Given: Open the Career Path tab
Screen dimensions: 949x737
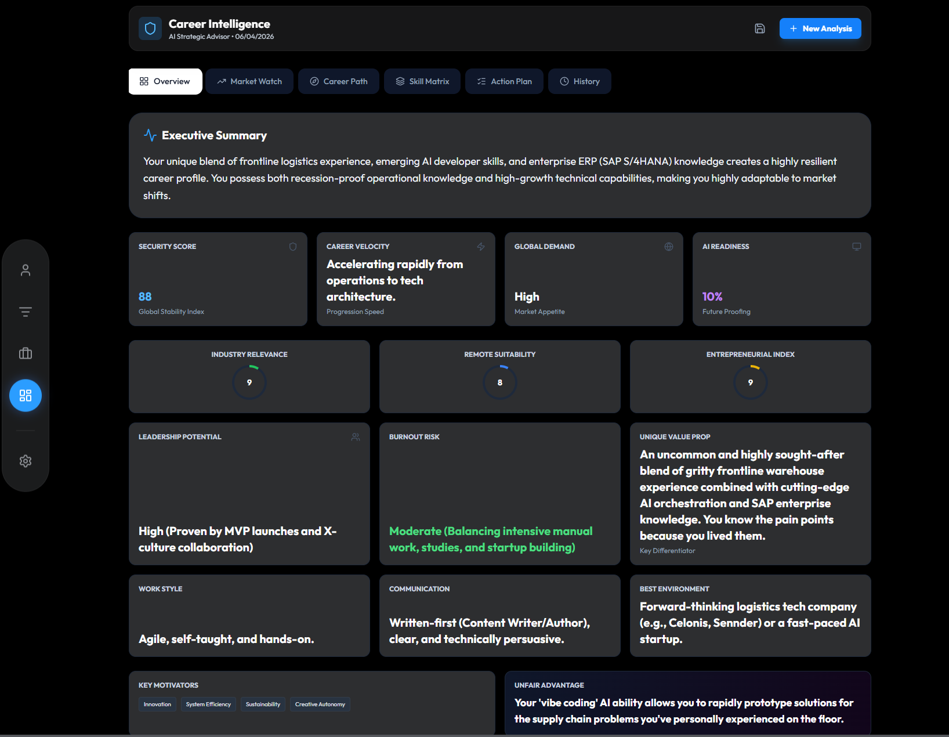Looking at the screenshot, I should point(339,81).
